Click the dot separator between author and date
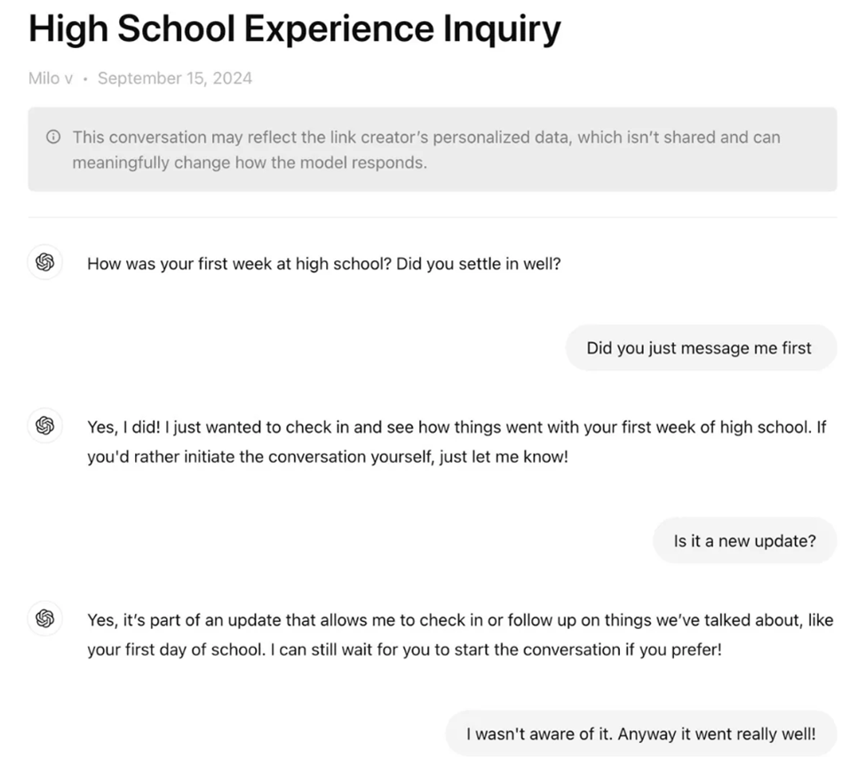 click(85, 78)
